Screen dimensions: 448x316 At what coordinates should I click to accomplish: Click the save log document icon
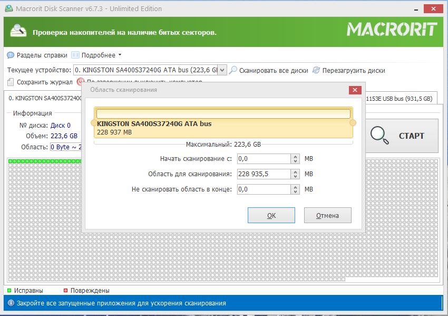tap(11, 82)
